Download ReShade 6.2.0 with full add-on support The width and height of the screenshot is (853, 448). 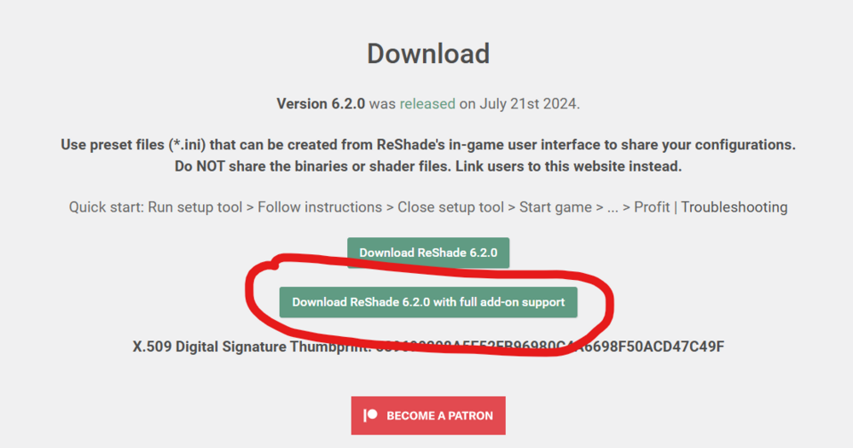428,302
